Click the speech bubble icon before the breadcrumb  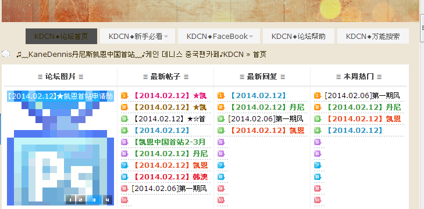point(6,54)
